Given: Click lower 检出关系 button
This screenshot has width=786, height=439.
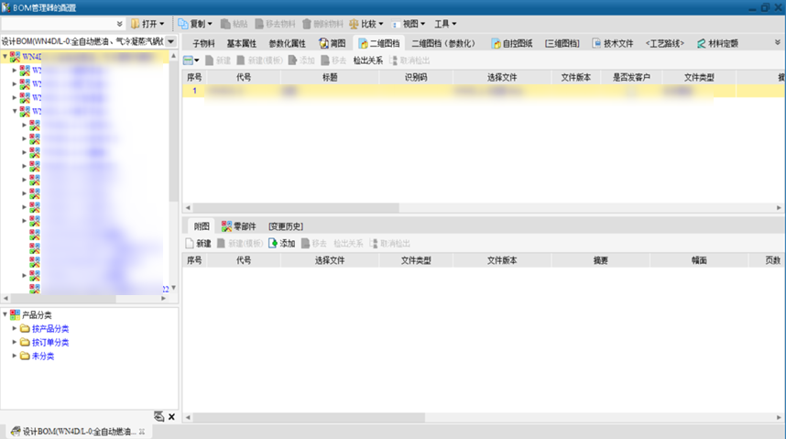Looking at the screenshot, I should tap(348, 244).
